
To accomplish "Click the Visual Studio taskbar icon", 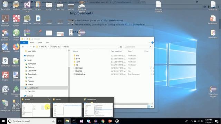I will click(81, 121).
